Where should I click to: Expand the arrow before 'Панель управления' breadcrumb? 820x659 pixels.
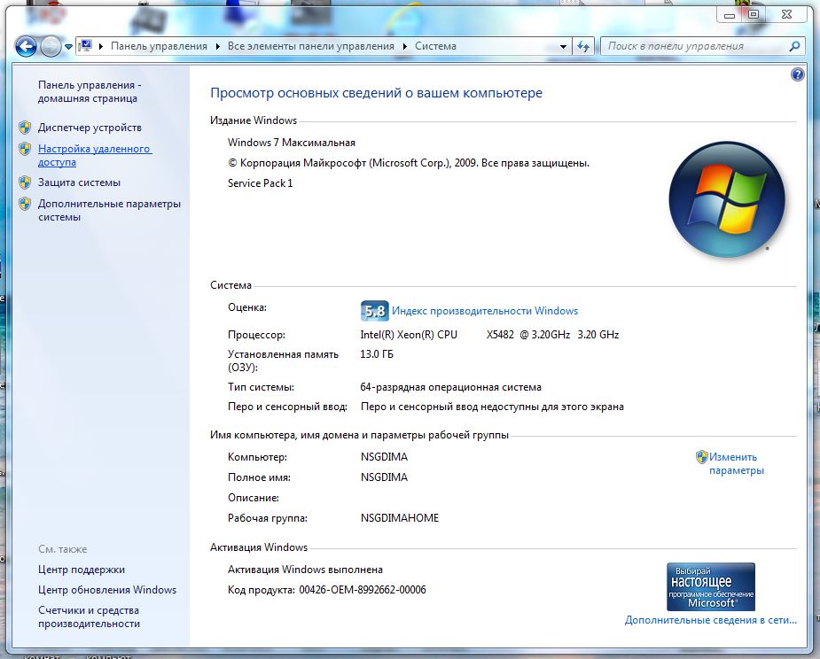100,46
